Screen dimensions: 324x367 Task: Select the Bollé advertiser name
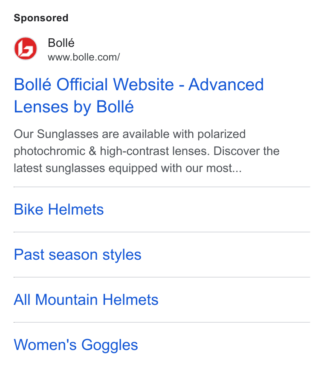tap(61, 43)
